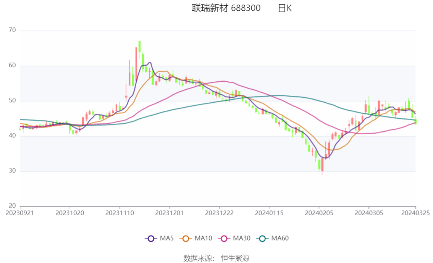Click the 70 price axis label
433x263 pixels.
(12, 30)
